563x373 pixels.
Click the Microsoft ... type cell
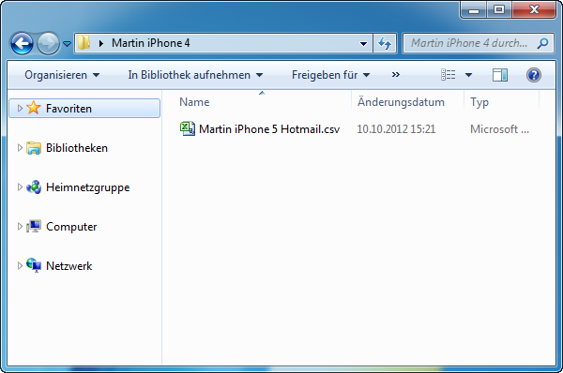coord(499,129)
